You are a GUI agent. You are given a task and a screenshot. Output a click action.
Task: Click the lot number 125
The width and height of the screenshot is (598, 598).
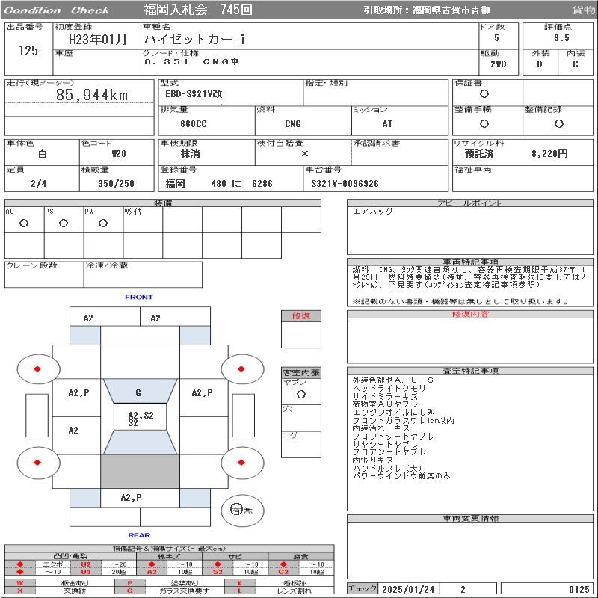[x=28, y=50]
